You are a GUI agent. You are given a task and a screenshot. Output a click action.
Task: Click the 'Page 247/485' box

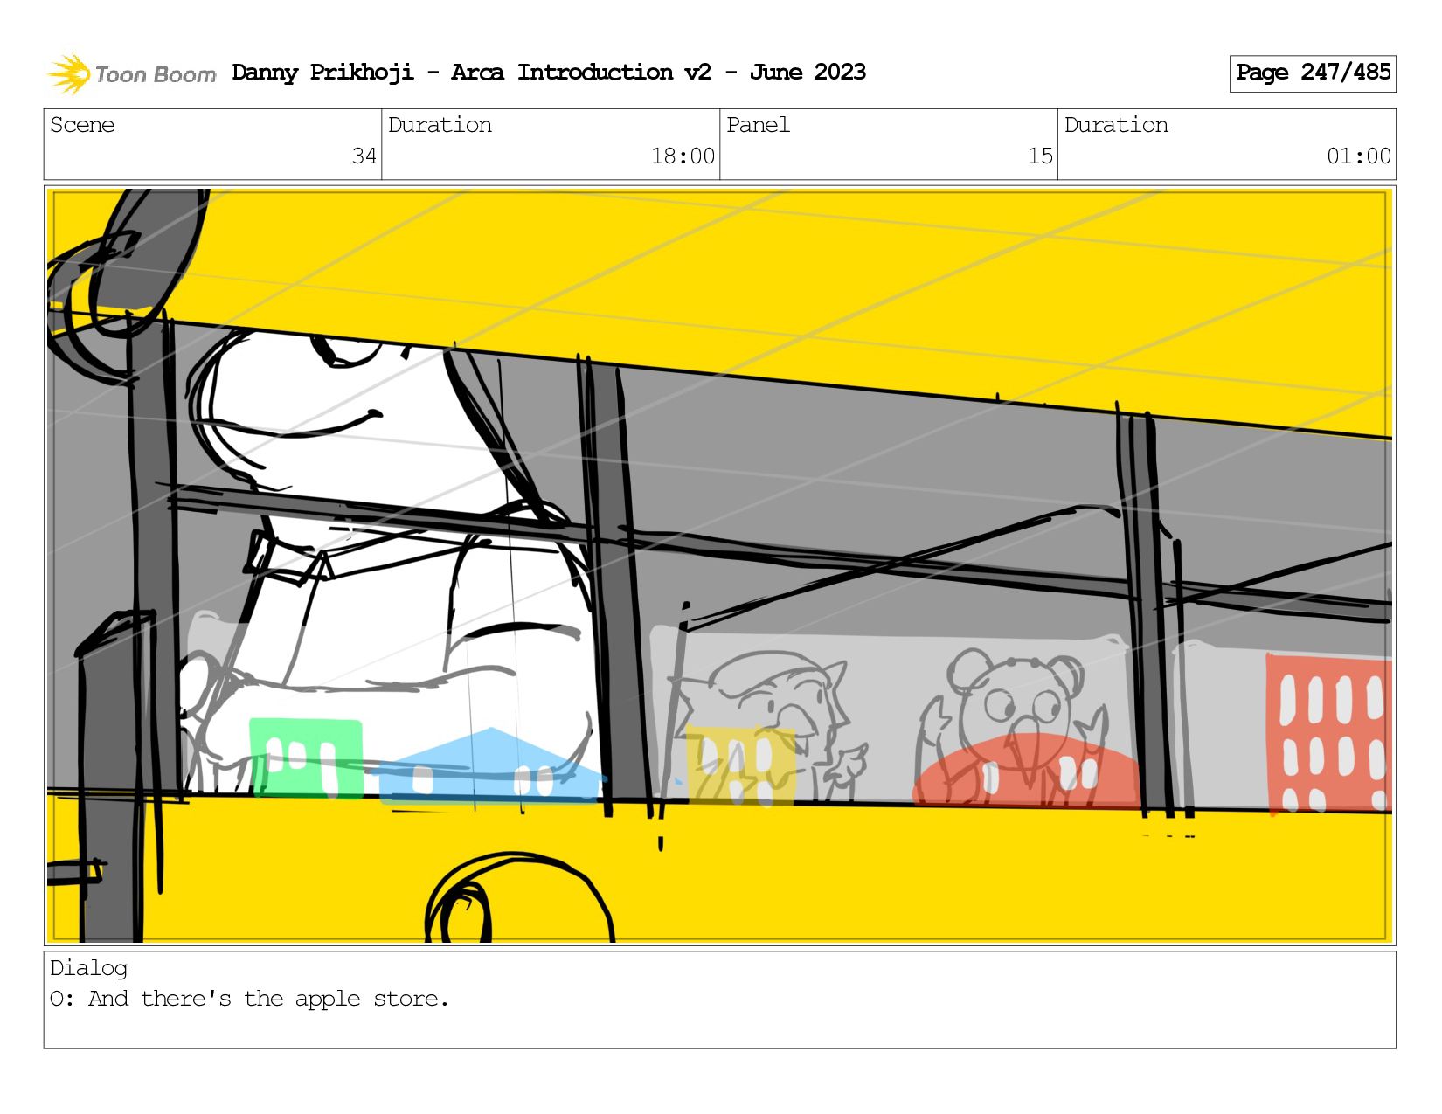click(1313, 73)
